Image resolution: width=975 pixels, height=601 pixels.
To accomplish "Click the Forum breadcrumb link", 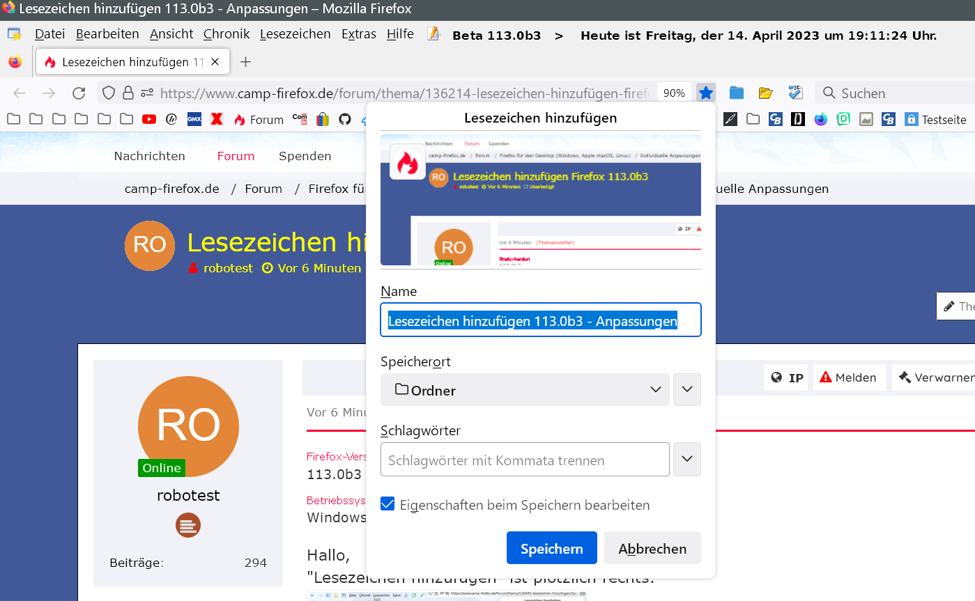I will [x=263, y=189].
